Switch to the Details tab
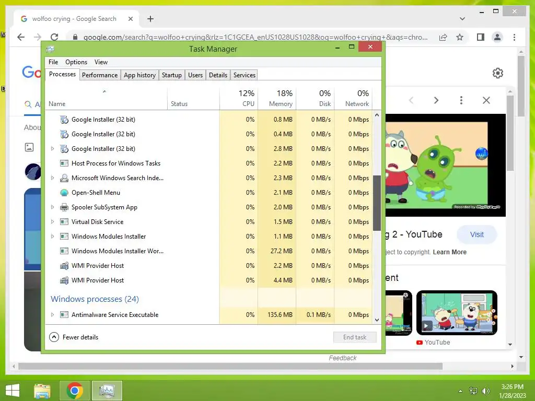Image resolution: width=535 pixels, height=401 pixels. click(x=218, y=75)
